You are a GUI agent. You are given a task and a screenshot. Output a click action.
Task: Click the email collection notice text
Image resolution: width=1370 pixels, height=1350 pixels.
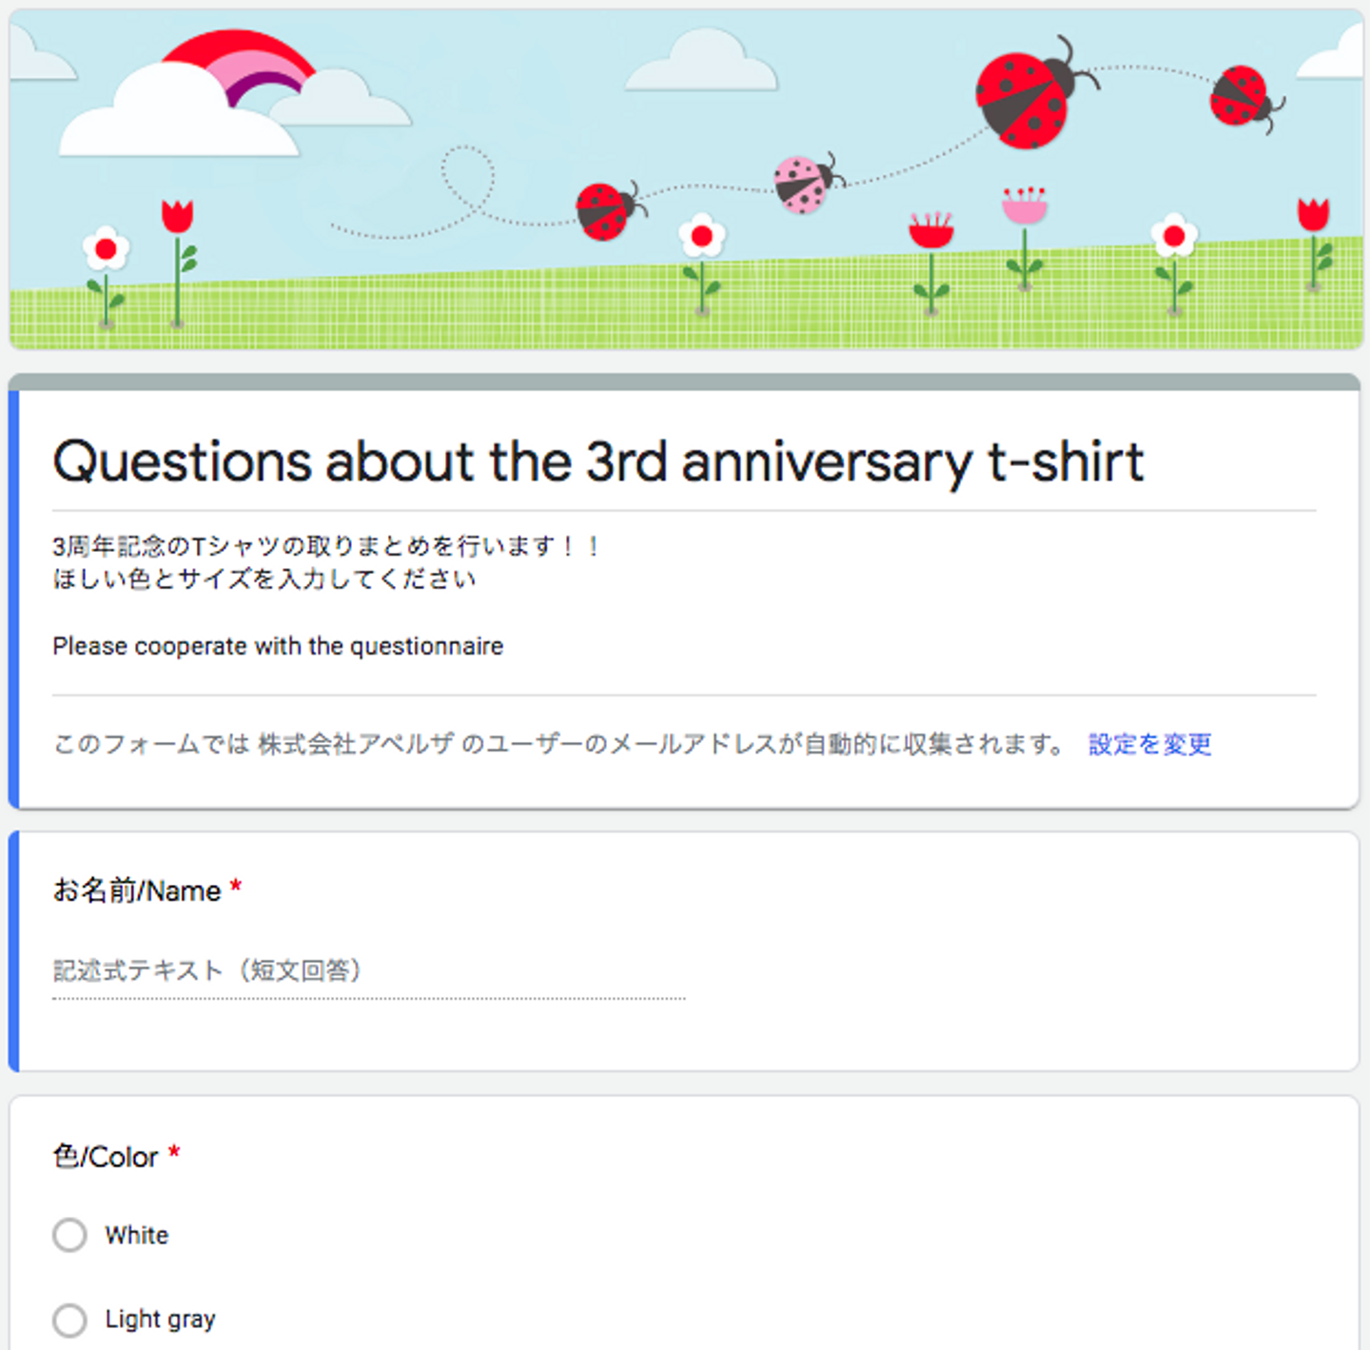pos(559,744)
